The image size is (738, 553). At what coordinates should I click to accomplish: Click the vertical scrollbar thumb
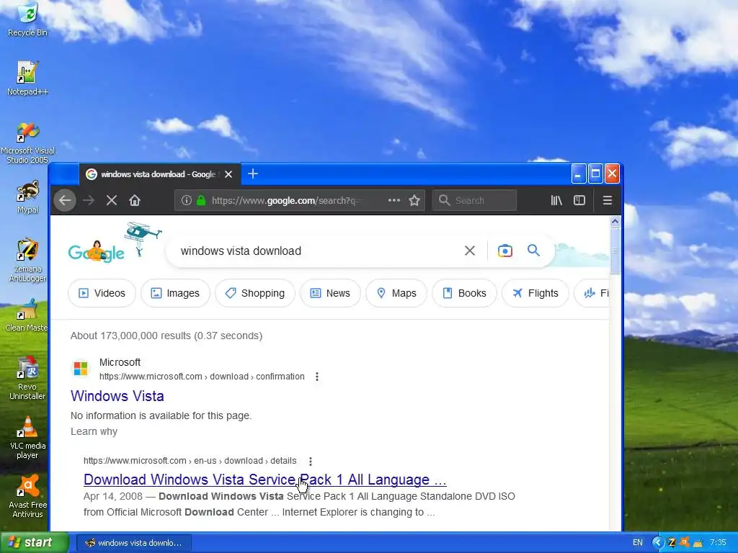[x=615, y=251]
